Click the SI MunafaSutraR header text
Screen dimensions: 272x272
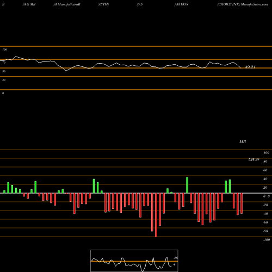[67, 4]
